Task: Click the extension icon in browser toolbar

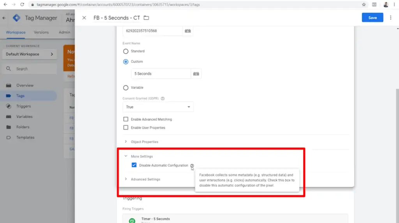Action: (374, 4)
